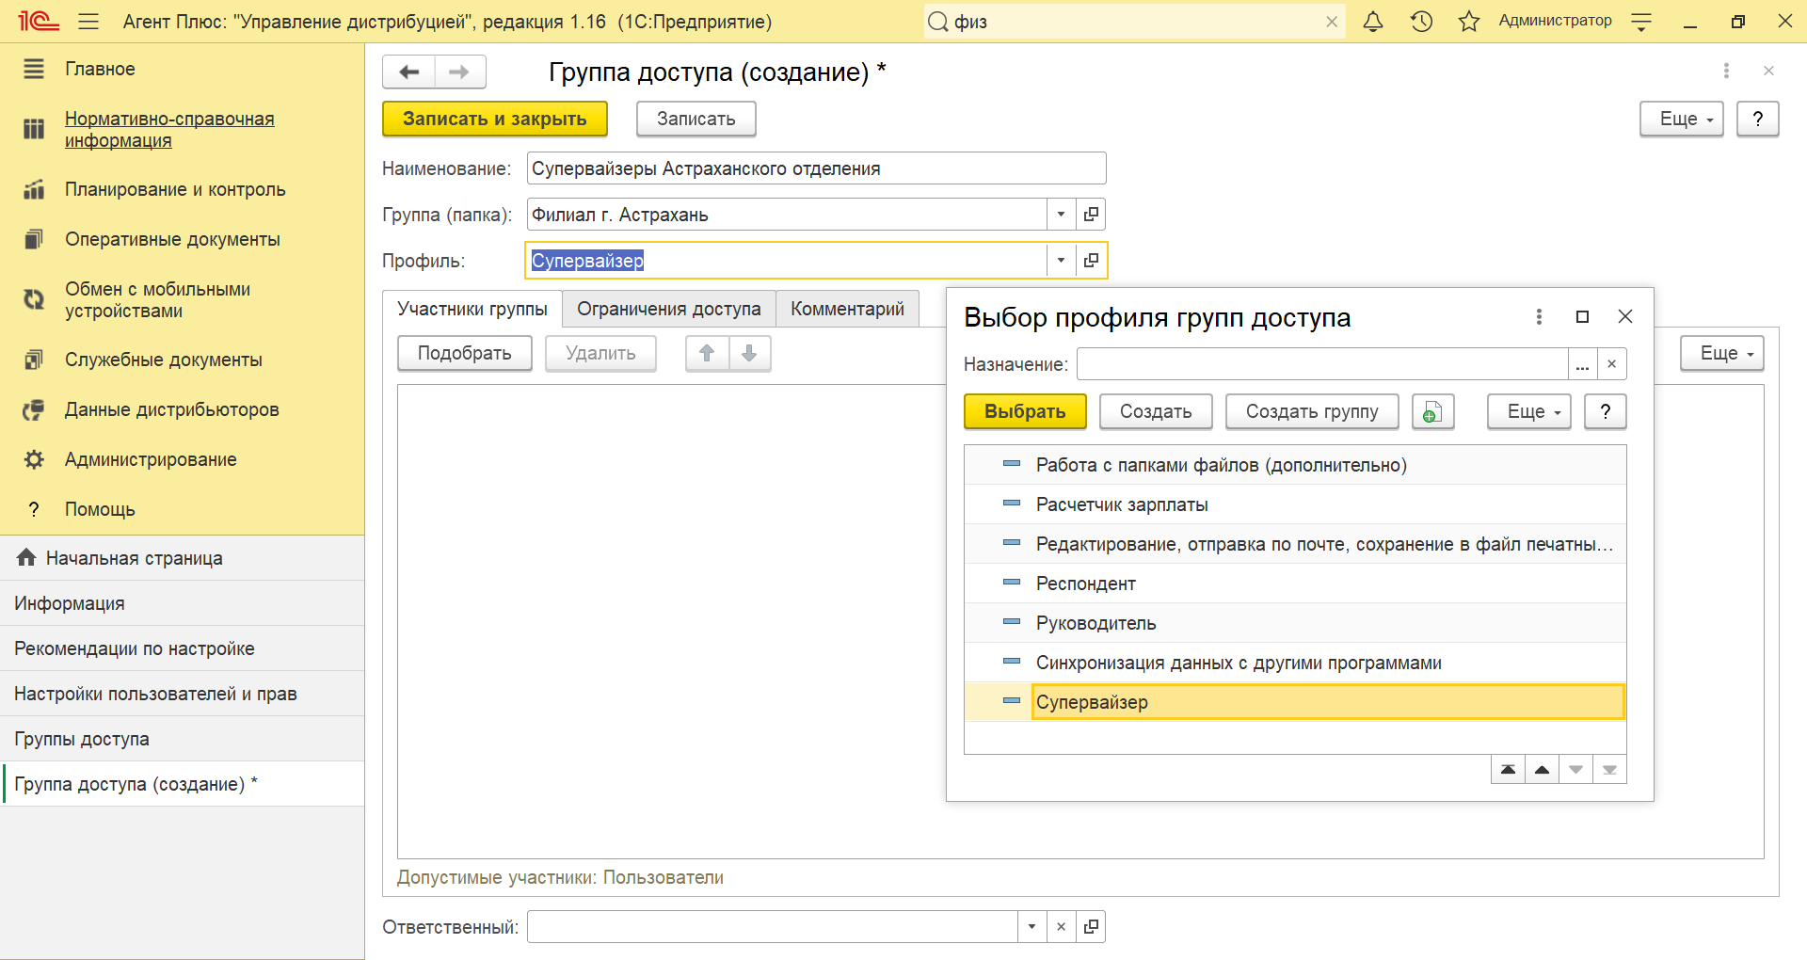Maximize the profile selection dialog
The height and width of the screenshot is (960, 1807).
point(1582,317)
